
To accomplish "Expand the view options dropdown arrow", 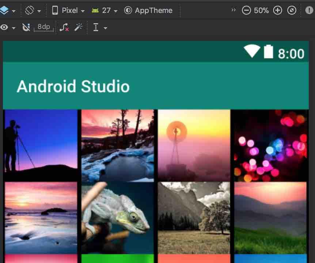I will 14,28.
